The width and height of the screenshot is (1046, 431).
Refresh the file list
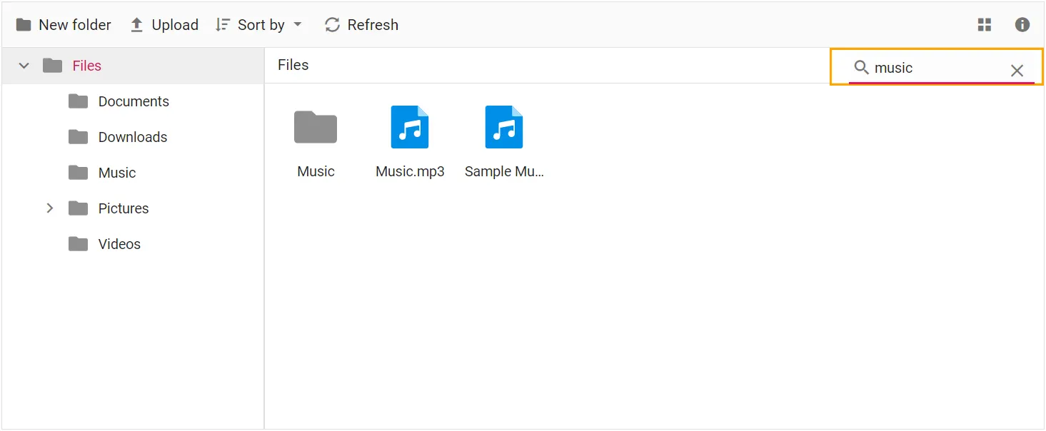tap(361, 25)
